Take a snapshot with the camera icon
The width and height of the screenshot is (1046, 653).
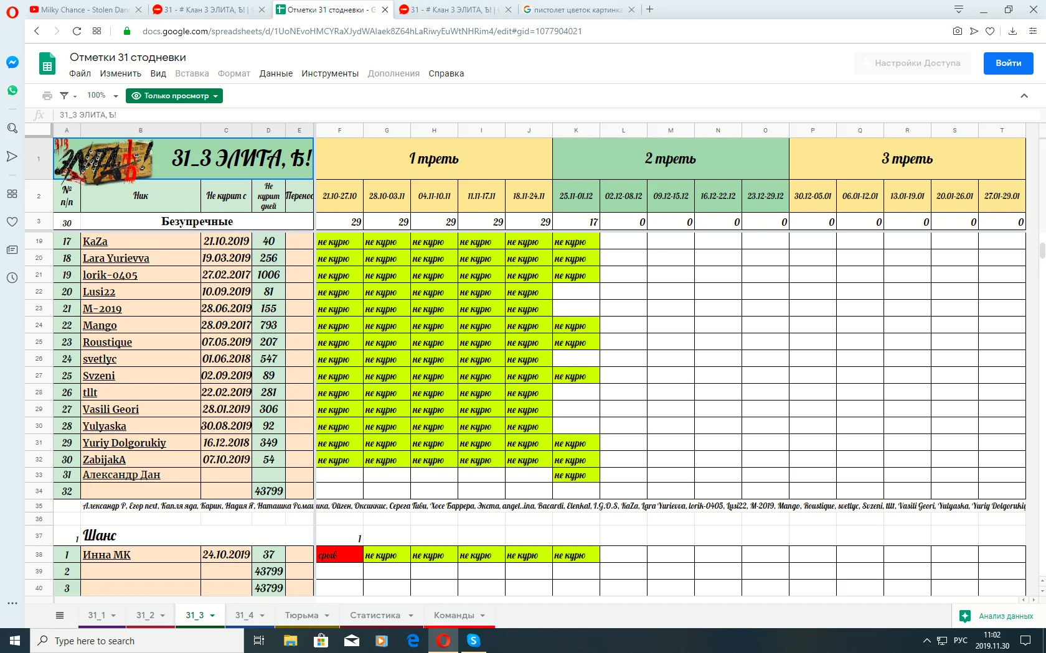tap(958, 31)
